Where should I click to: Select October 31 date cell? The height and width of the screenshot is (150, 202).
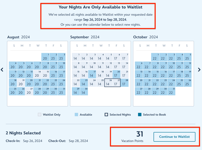171,91
